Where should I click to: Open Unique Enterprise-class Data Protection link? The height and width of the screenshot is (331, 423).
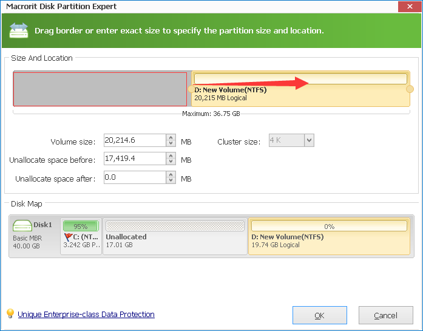(x=86, y=314)
